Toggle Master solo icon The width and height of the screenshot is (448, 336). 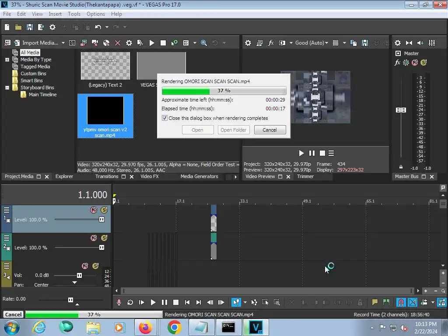click(423, 62)
